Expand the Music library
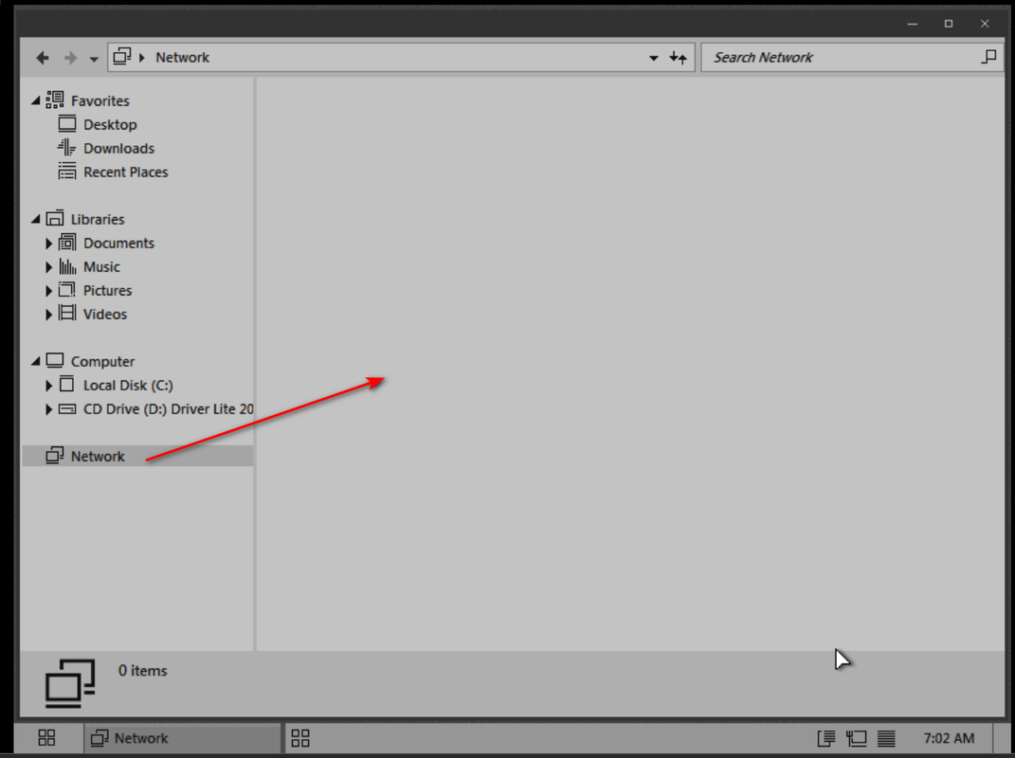 click(48, 266)
